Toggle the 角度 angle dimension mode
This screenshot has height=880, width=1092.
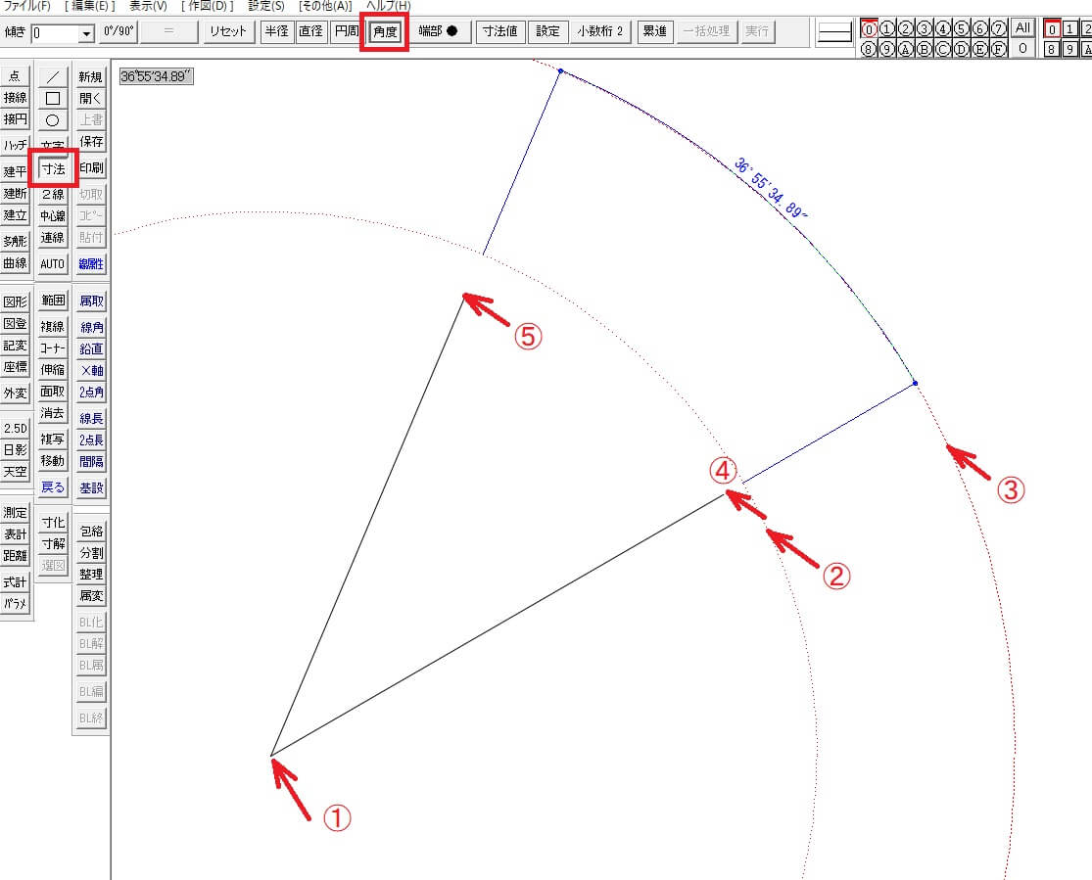click(x=385, y=32)
